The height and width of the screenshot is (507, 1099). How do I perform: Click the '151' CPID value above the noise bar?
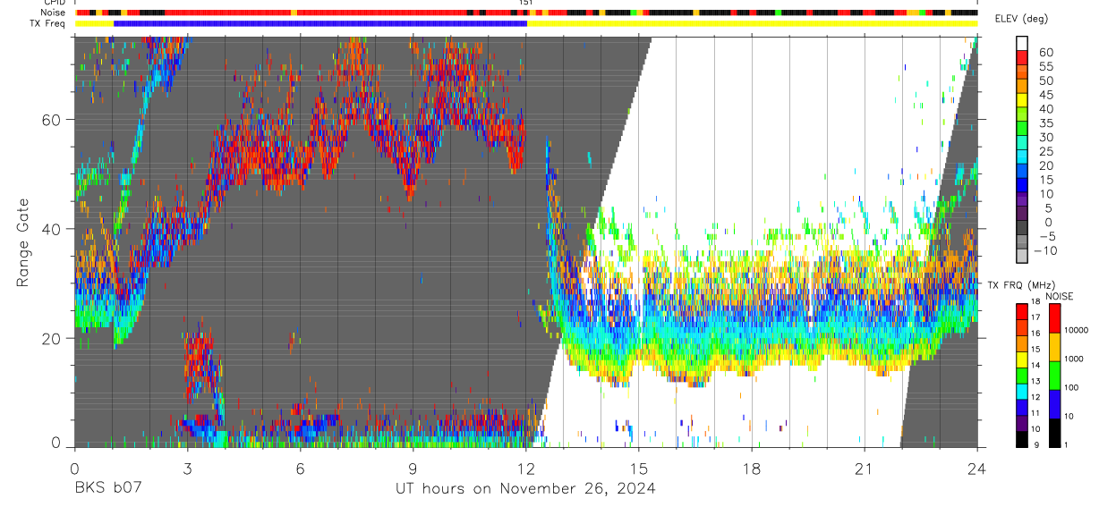point(526,4)
